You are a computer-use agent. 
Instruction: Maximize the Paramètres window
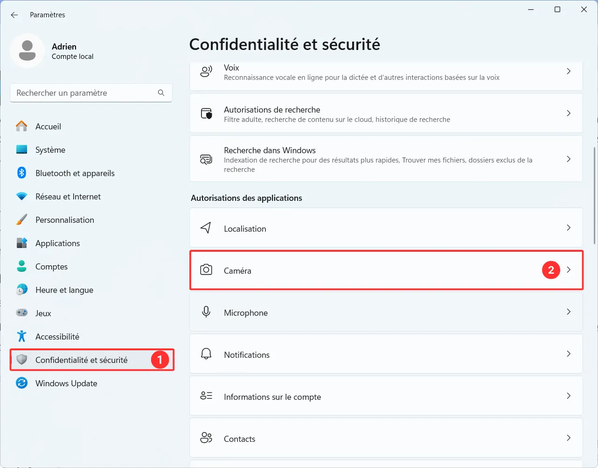557,9
